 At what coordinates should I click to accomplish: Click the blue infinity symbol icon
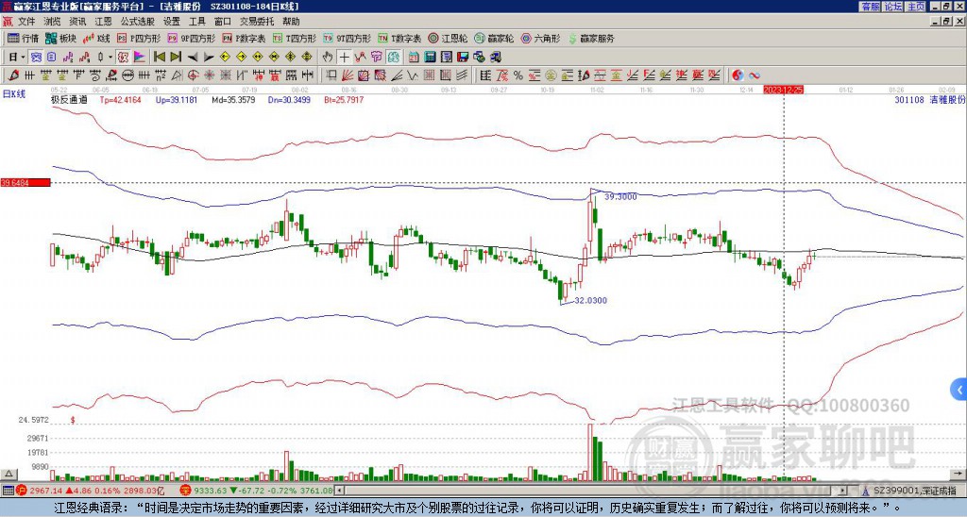755,75
